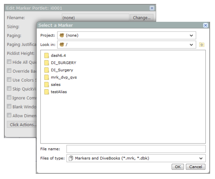This screenshot has height=179, width=215.
Task: Close the Select a Marker dialog
Action: [x=205, y=25]
